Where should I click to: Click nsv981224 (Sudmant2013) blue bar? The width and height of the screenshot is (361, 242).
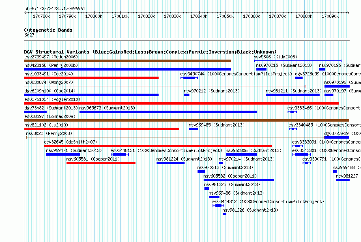tap(170, 163)
